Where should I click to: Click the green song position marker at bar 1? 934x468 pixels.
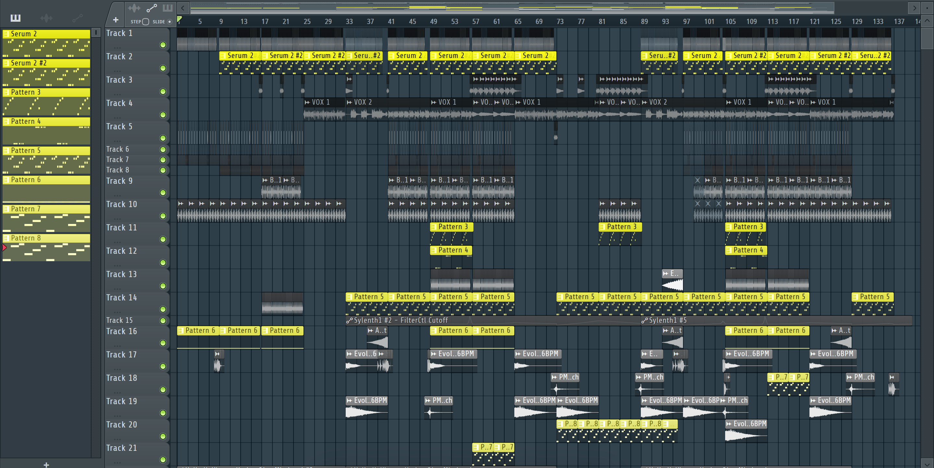coord(179,19)
